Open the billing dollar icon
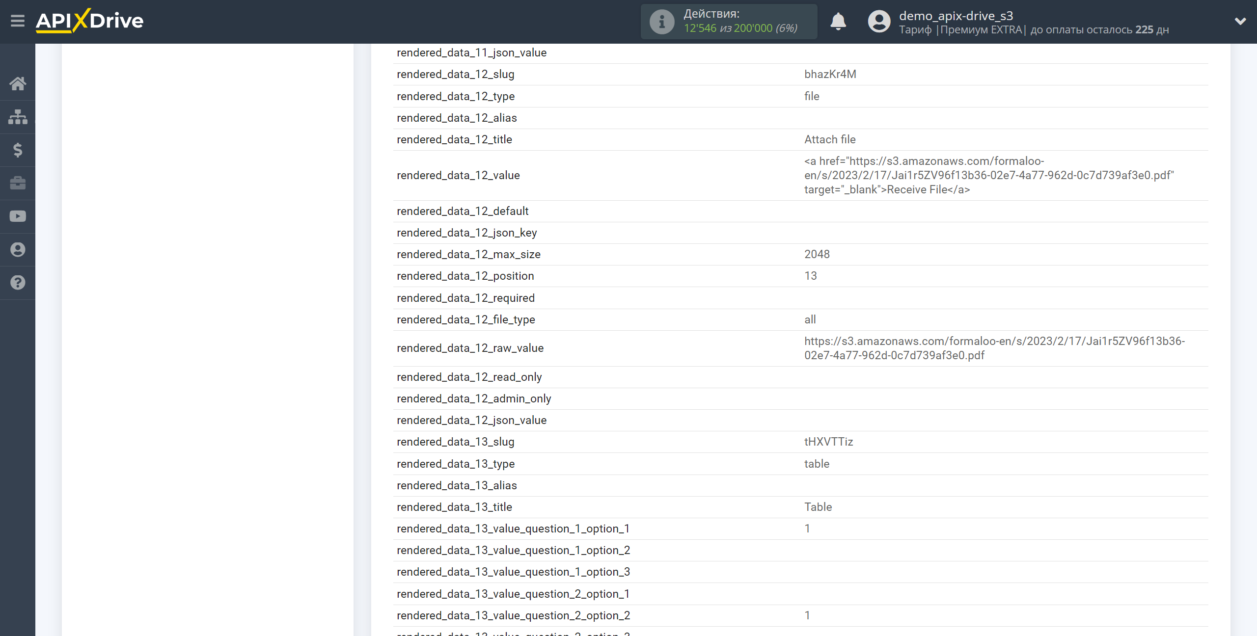 (x=18, y=150)
